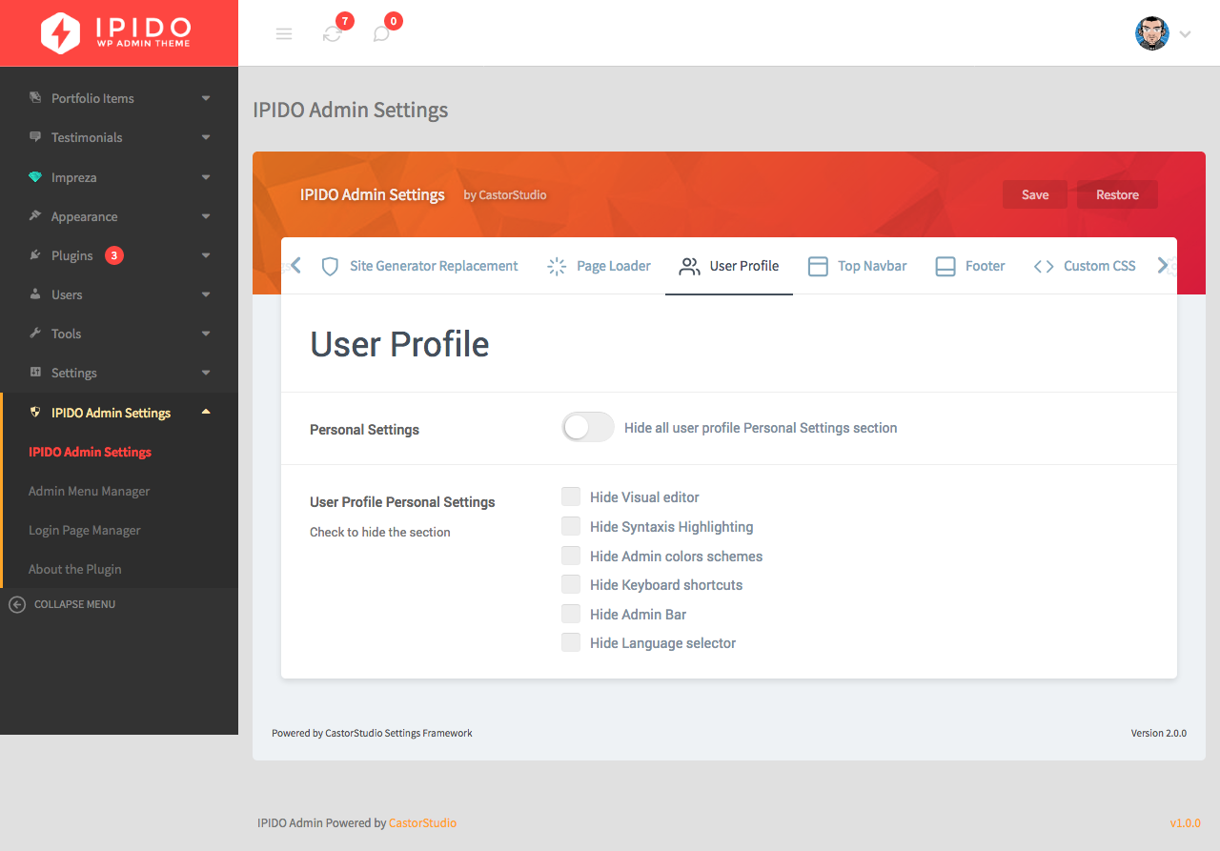The image size is (1220, 851).
Task: Check the Hide Admin colors schemes checkbox
Action: tap(571, 556)
